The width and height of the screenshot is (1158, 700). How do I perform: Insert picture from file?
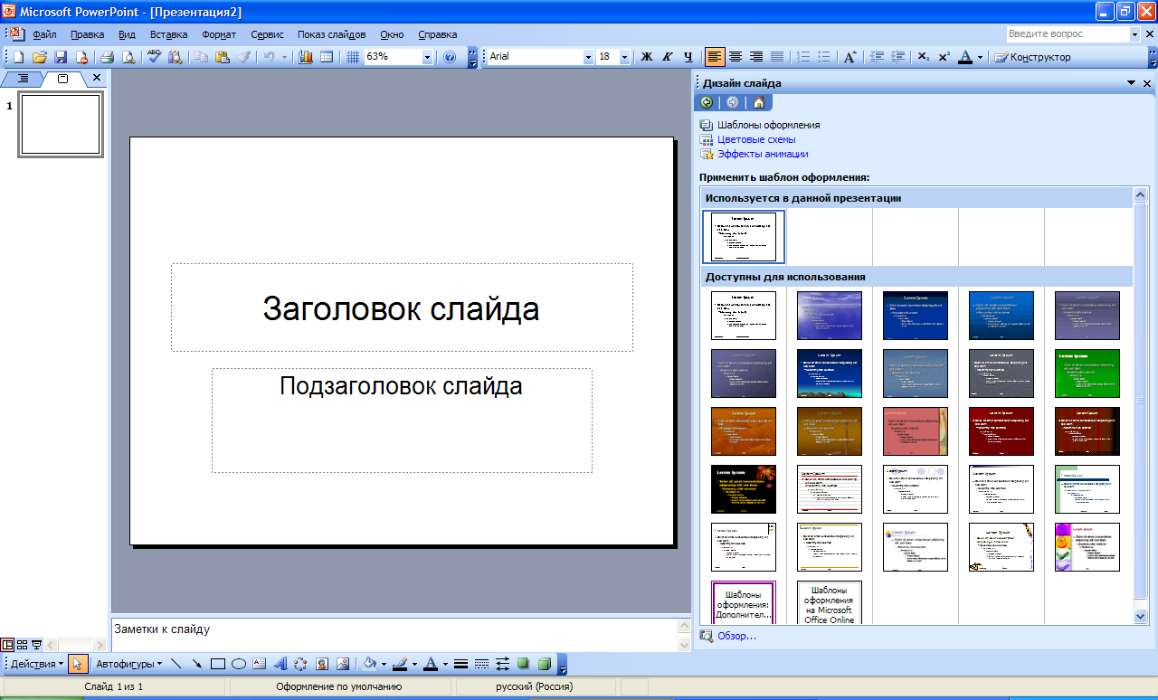[x=343, y=664]
